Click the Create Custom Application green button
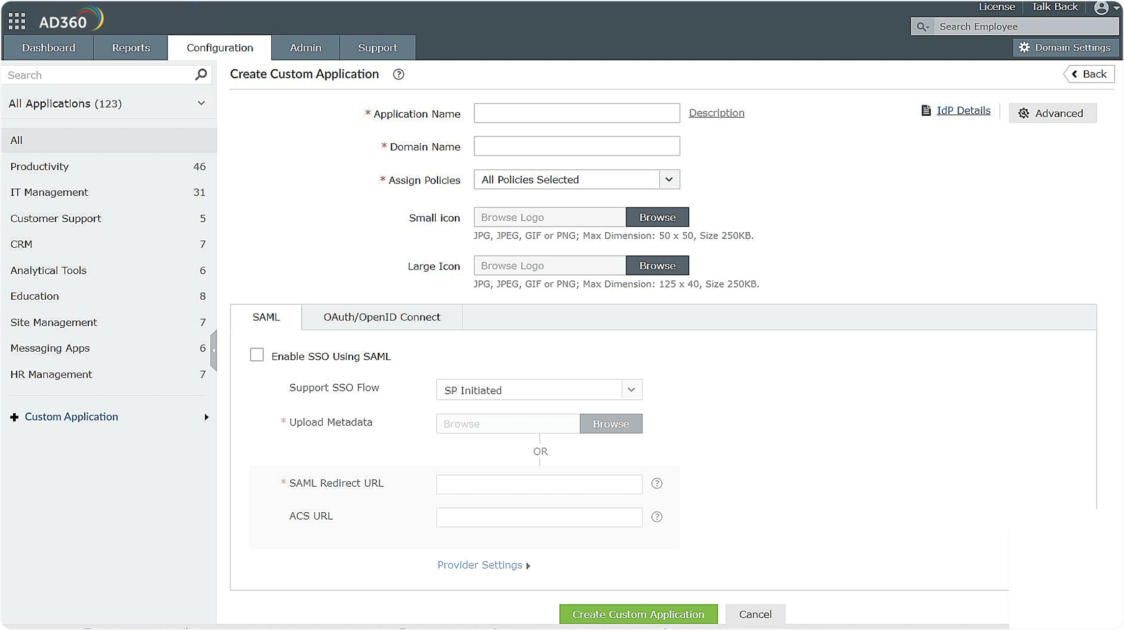Screen dimensions: 1124x630 [638, 614]
